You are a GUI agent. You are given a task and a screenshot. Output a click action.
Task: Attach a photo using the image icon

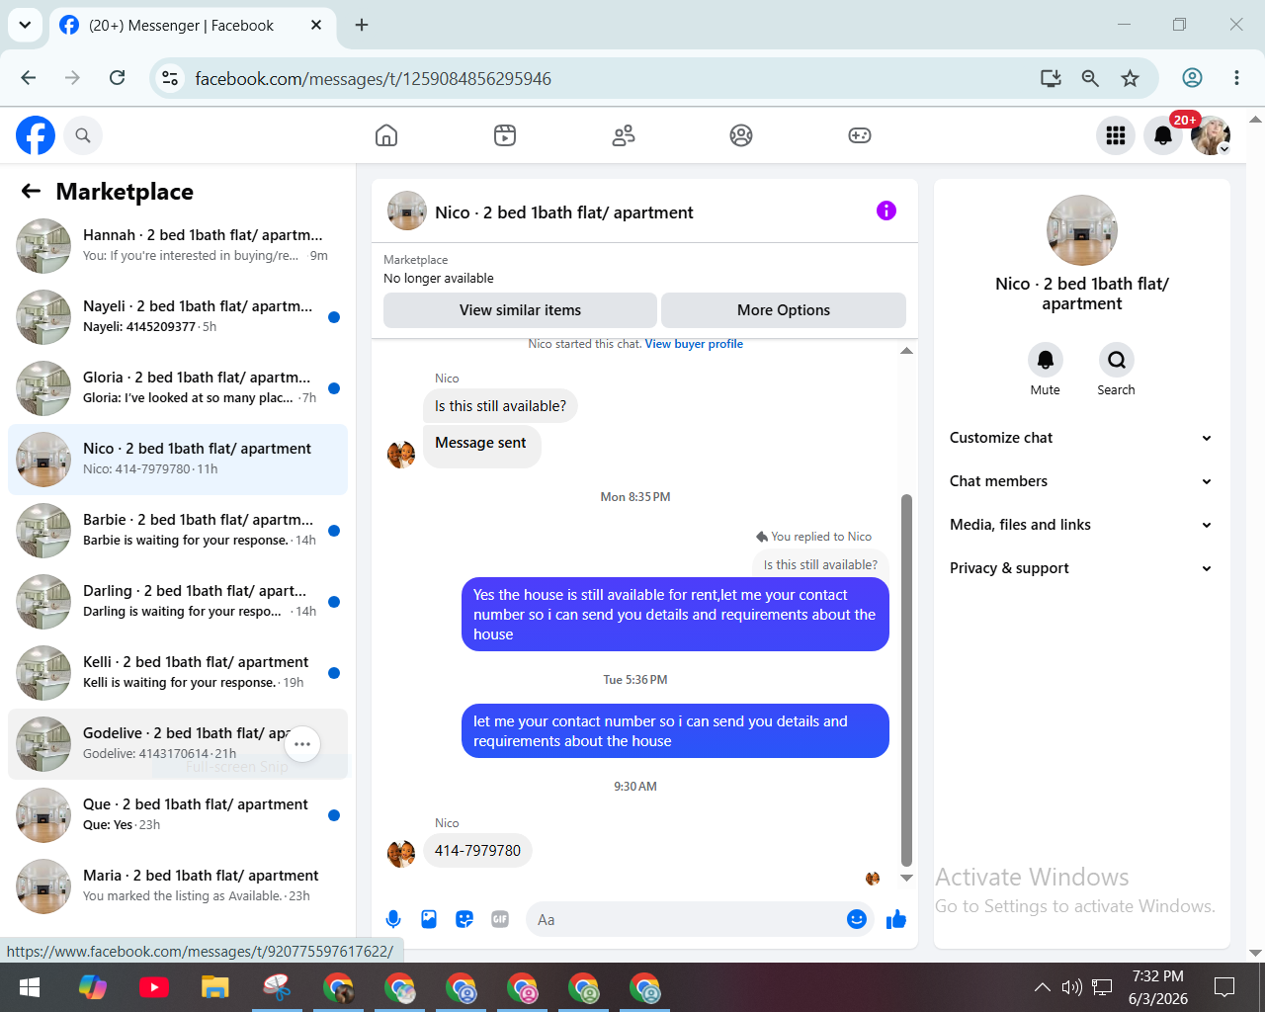pos(429,920)
